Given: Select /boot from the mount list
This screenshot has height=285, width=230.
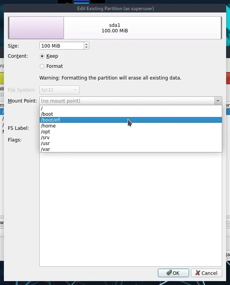Looking at the screenshot, I should coord(131,114).
